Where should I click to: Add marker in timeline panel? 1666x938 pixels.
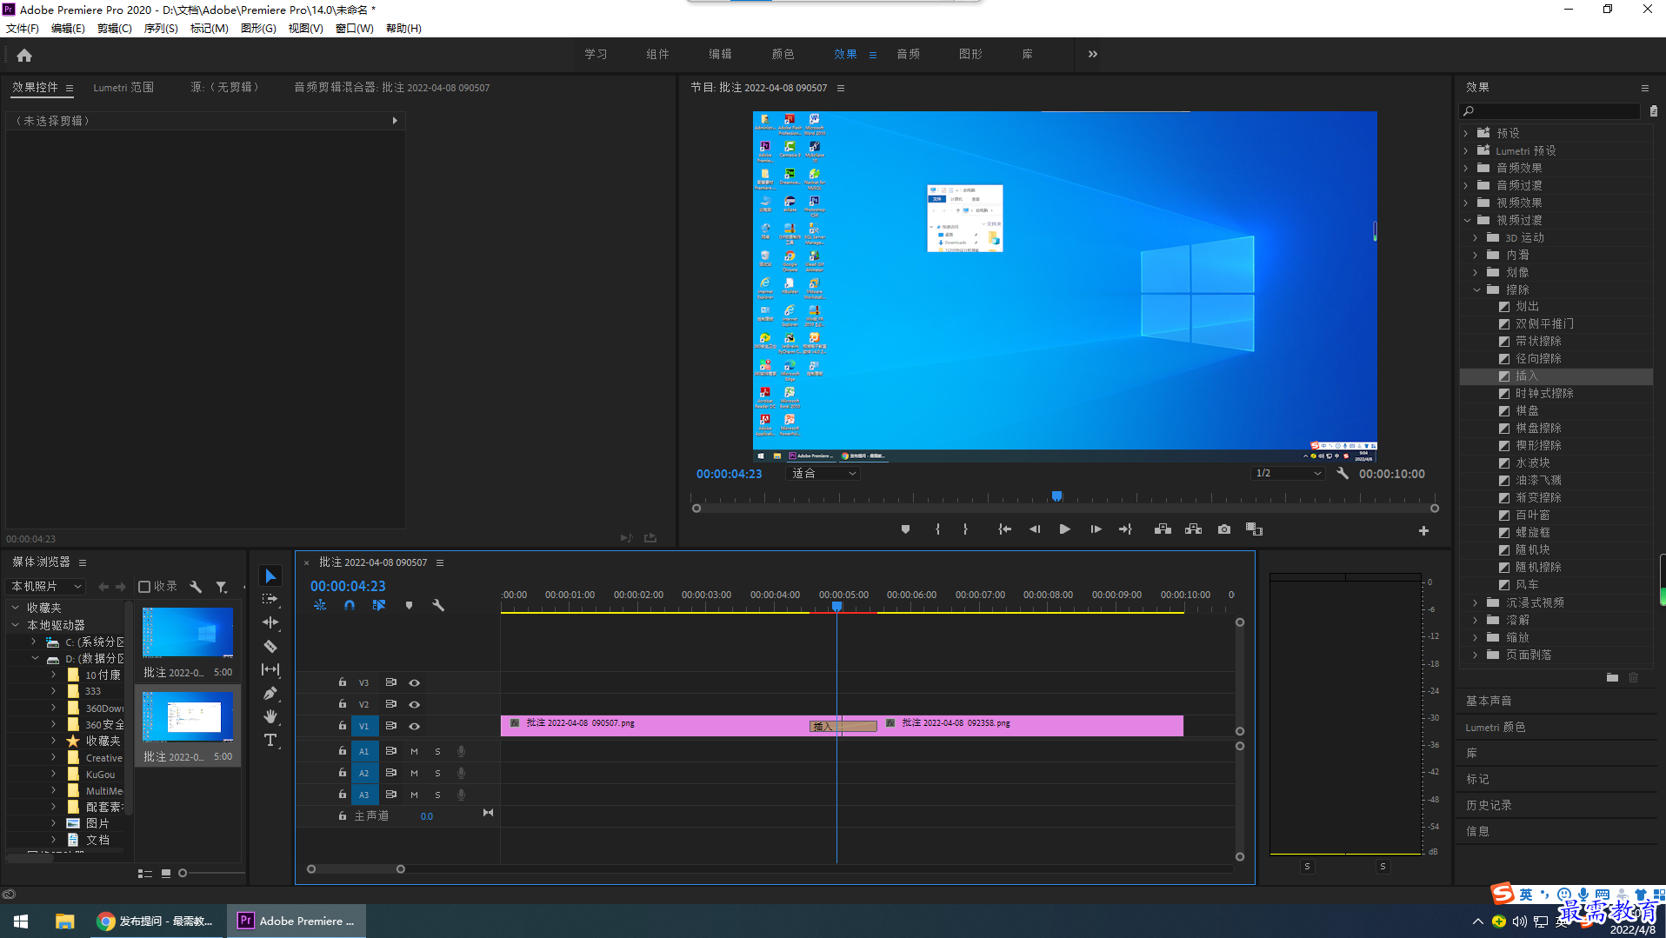tap(409, 605)
